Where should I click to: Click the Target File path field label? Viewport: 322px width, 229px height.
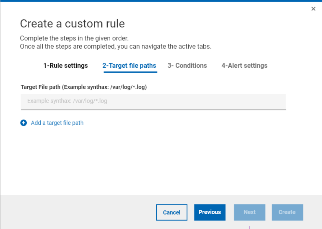point(84,87)
